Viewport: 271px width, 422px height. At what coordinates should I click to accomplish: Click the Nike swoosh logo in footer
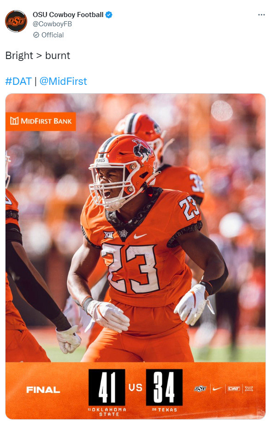(217, 389)
